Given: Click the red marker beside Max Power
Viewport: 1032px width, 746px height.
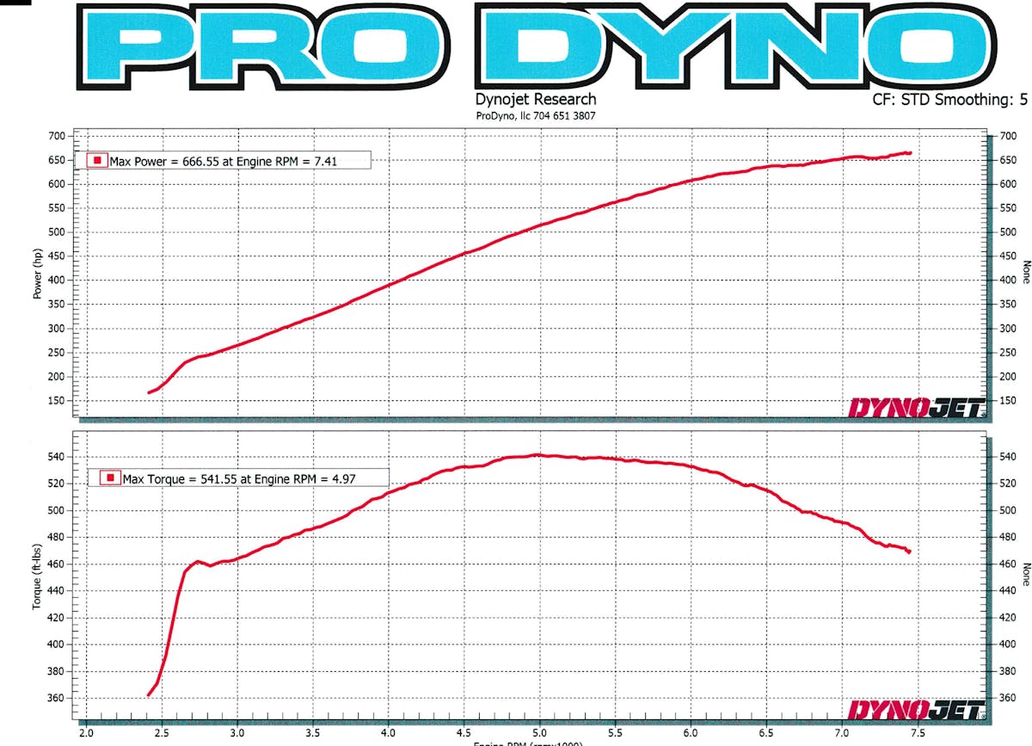Looking at the screenshot, I should pyautogui.click(x=98, y=160).
